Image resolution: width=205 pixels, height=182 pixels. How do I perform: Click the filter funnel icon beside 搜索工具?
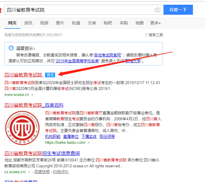pos(146,35)
